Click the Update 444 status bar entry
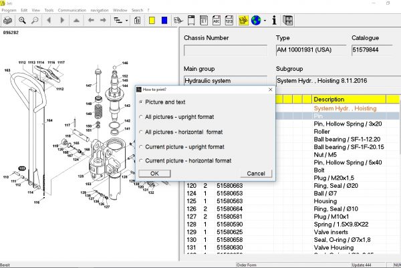Screen dimensions: 401x268 pos(361,265)
